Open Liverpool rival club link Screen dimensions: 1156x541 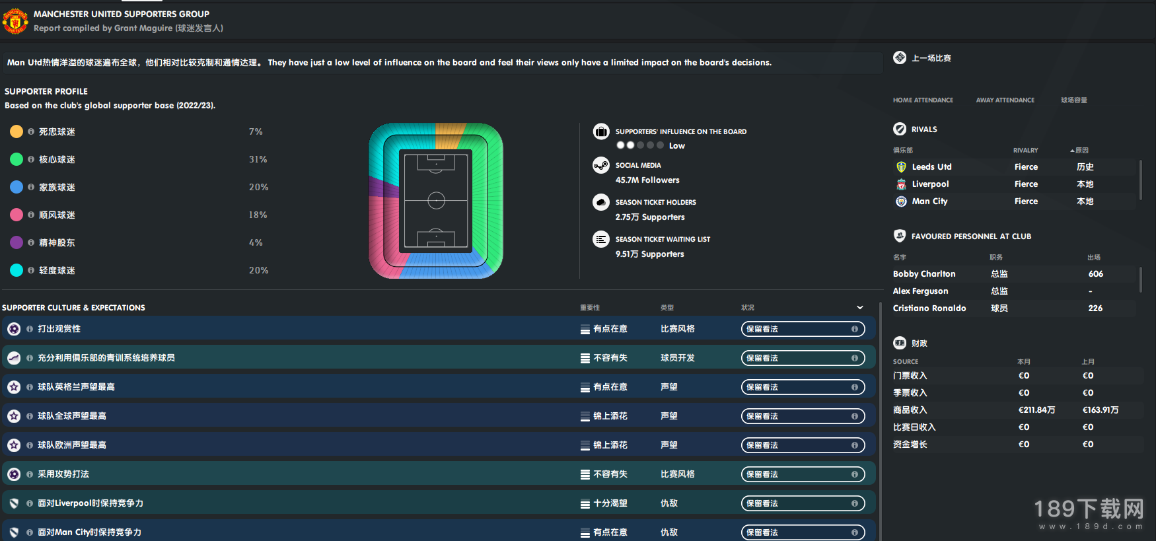(x=930, y=184)
